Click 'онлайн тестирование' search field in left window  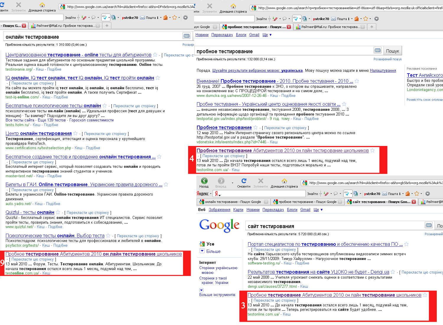coord(93,37)
